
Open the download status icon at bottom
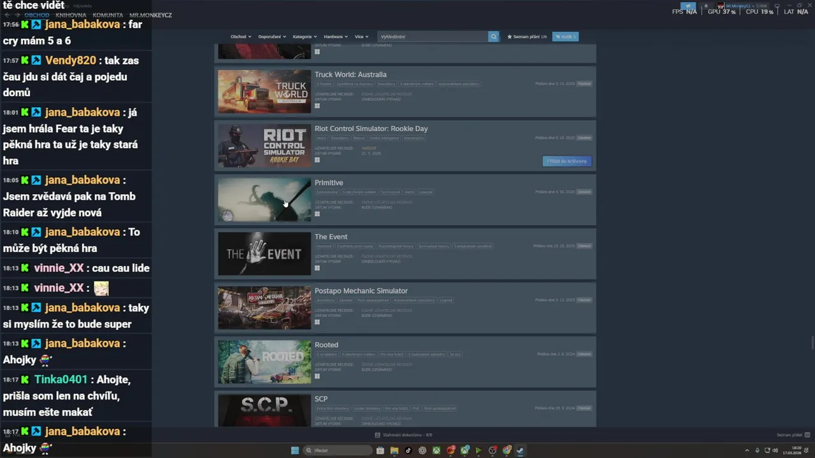pos(378,435)
